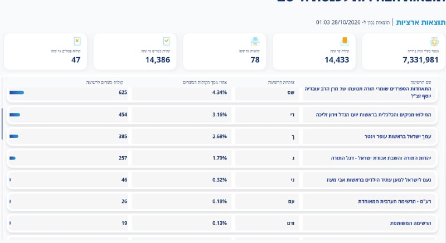The image size is (446, 243).
Task: Click the vote bar in the 385 row
Action: tap(14, 136)
